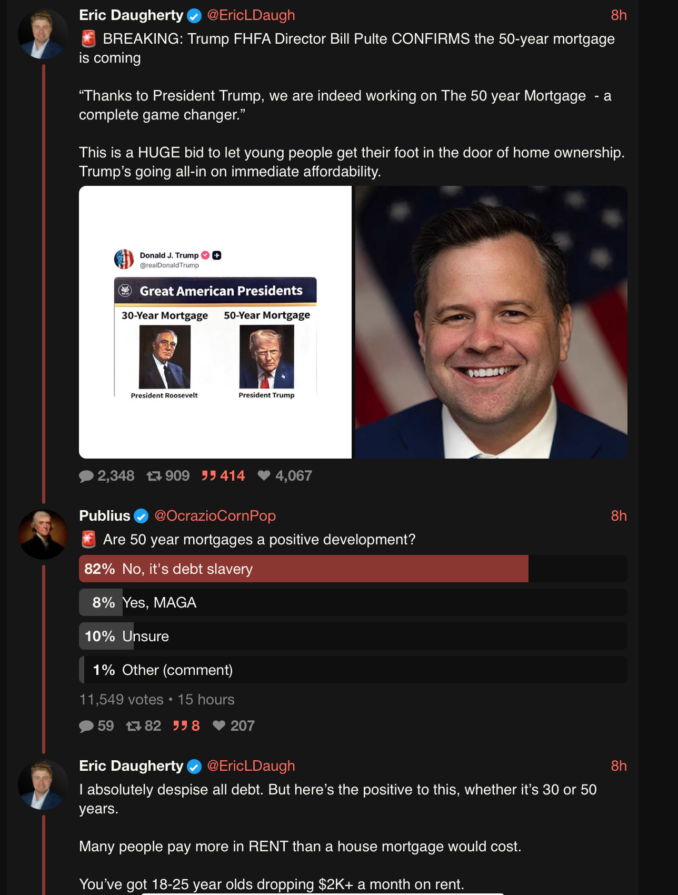Like the post with 4,067 likes

pos(264,476)
